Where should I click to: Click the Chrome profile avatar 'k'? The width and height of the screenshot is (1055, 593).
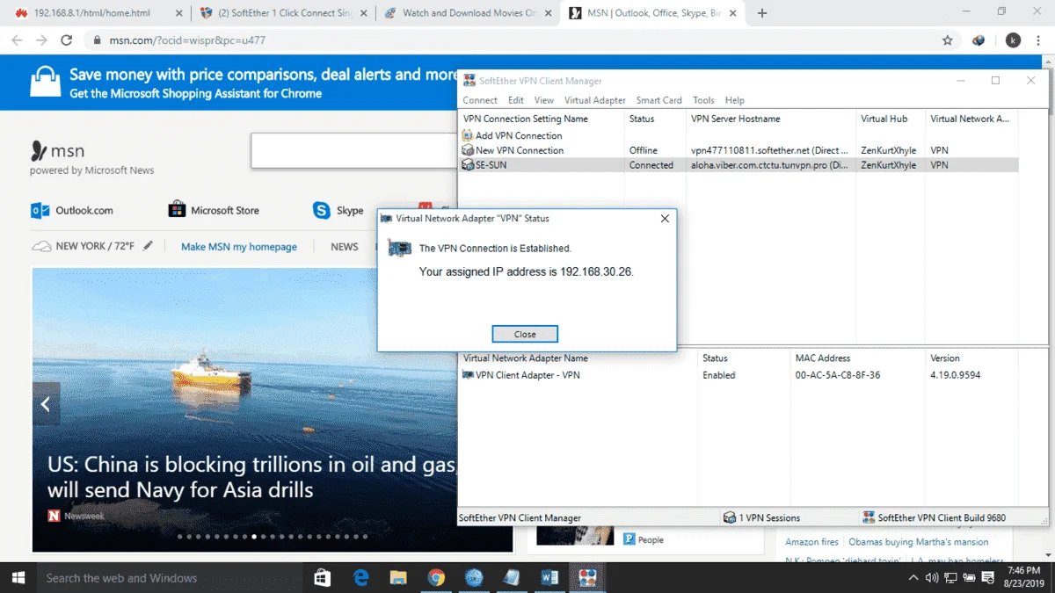tap(1013, 40)
